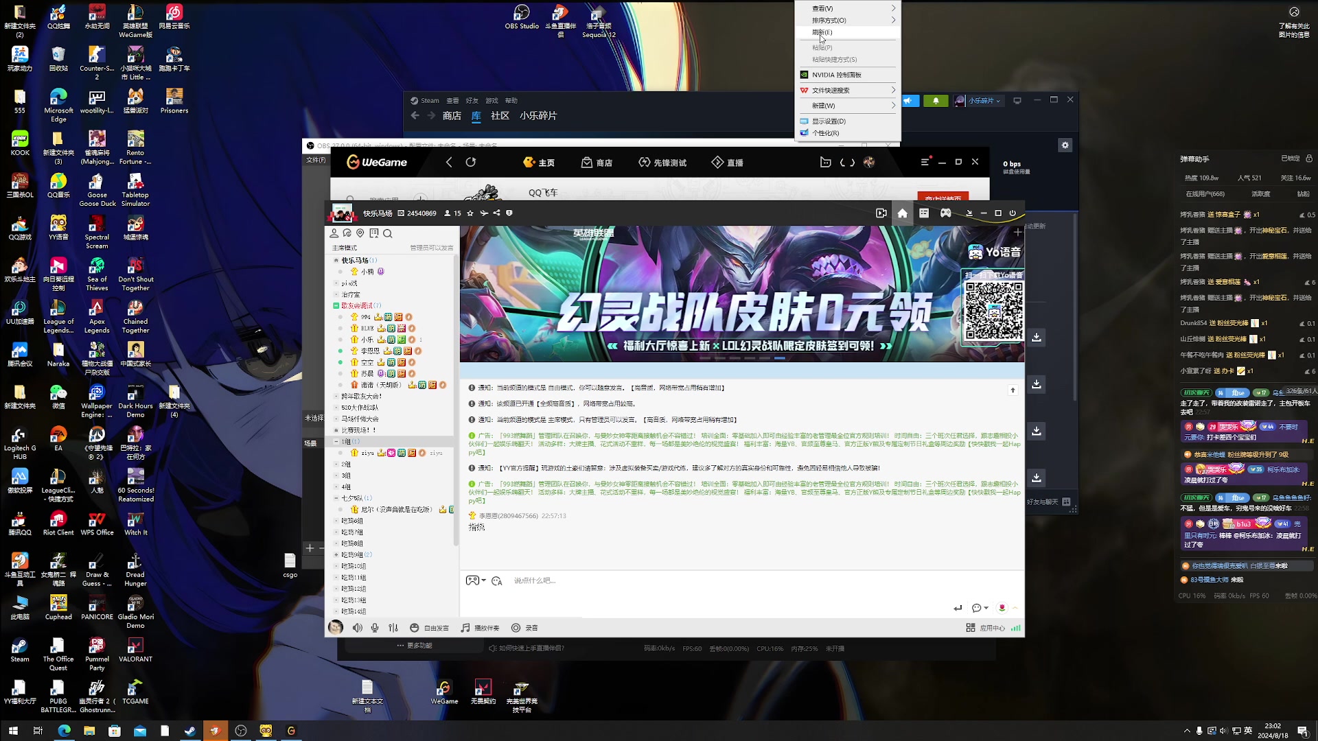
Task: Open OBS Studio desktop shortcut
Action: (x=522, y=17)
